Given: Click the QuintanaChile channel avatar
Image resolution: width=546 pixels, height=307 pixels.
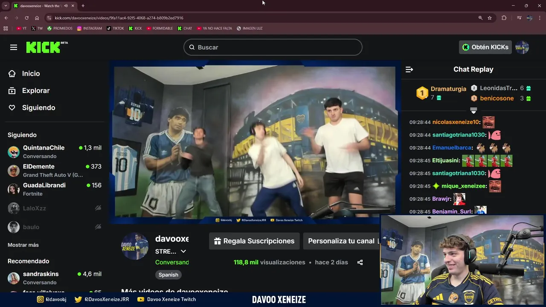Looking at the screenshot, I should click(x=14, y=152).
